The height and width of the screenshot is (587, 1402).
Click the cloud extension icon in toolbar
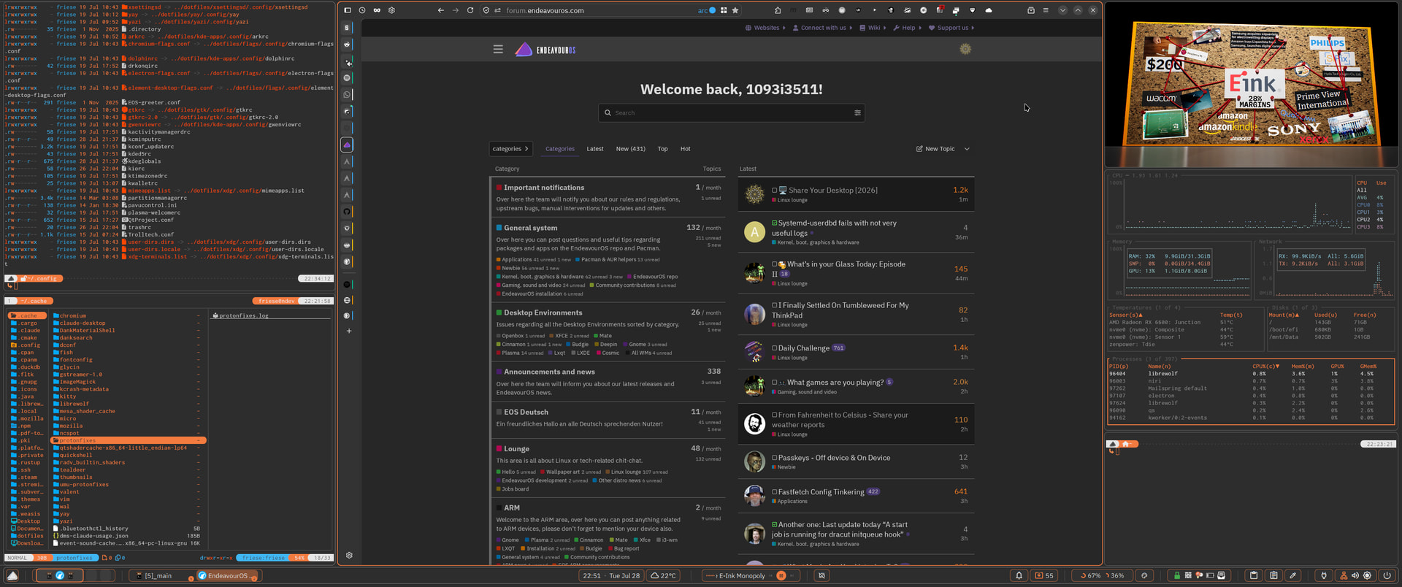(x=989, y=10)
